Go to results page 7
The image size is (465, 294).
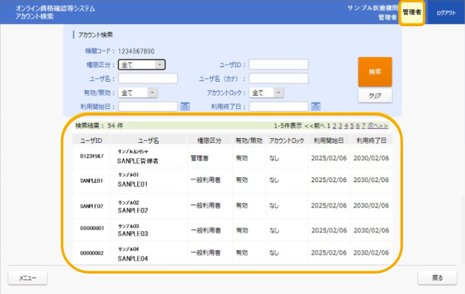click(x=364, y=125)
